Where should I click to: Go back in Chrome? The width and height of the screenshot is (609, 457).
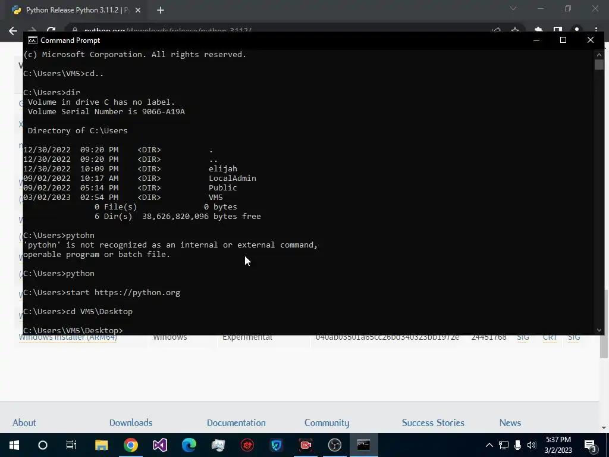point(13,31)
